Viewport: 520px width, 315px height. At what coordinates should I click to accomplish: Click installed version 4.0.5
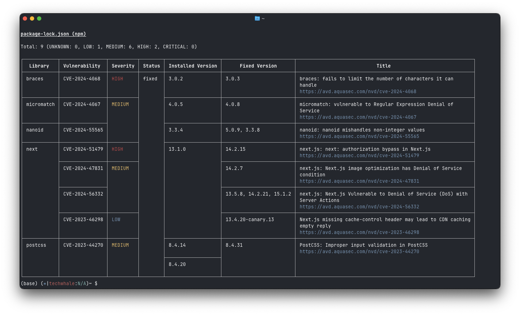(x=176, y=105)
